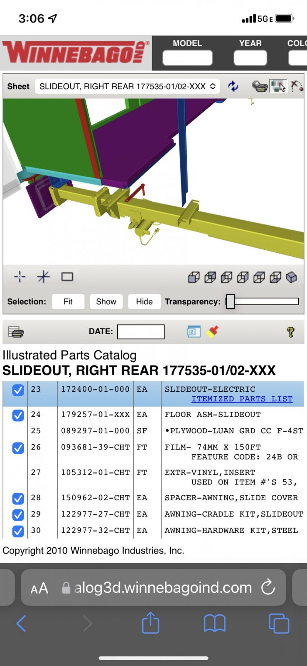Click the YEAR input field
Image resolution: width=307 pixels, height=666 pixels.
tap(250, 57)
